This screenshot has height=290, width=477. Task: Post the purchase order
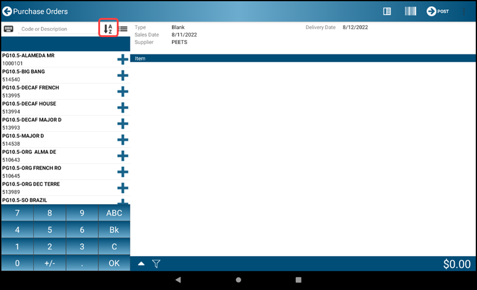(437, 11)
